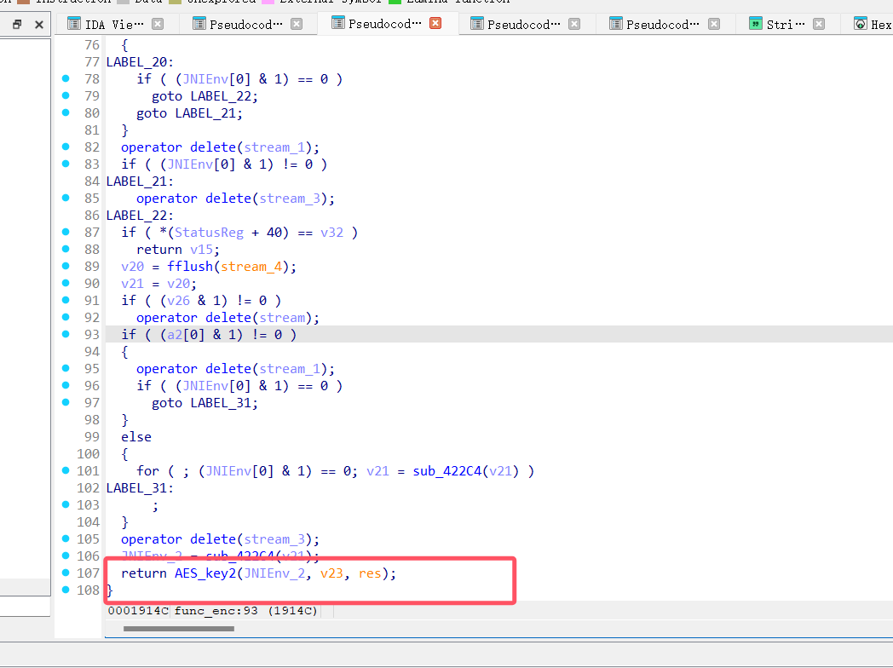Select v26 variable on line 91
Screen dimensions: 893x668
(x=178, y=301)
